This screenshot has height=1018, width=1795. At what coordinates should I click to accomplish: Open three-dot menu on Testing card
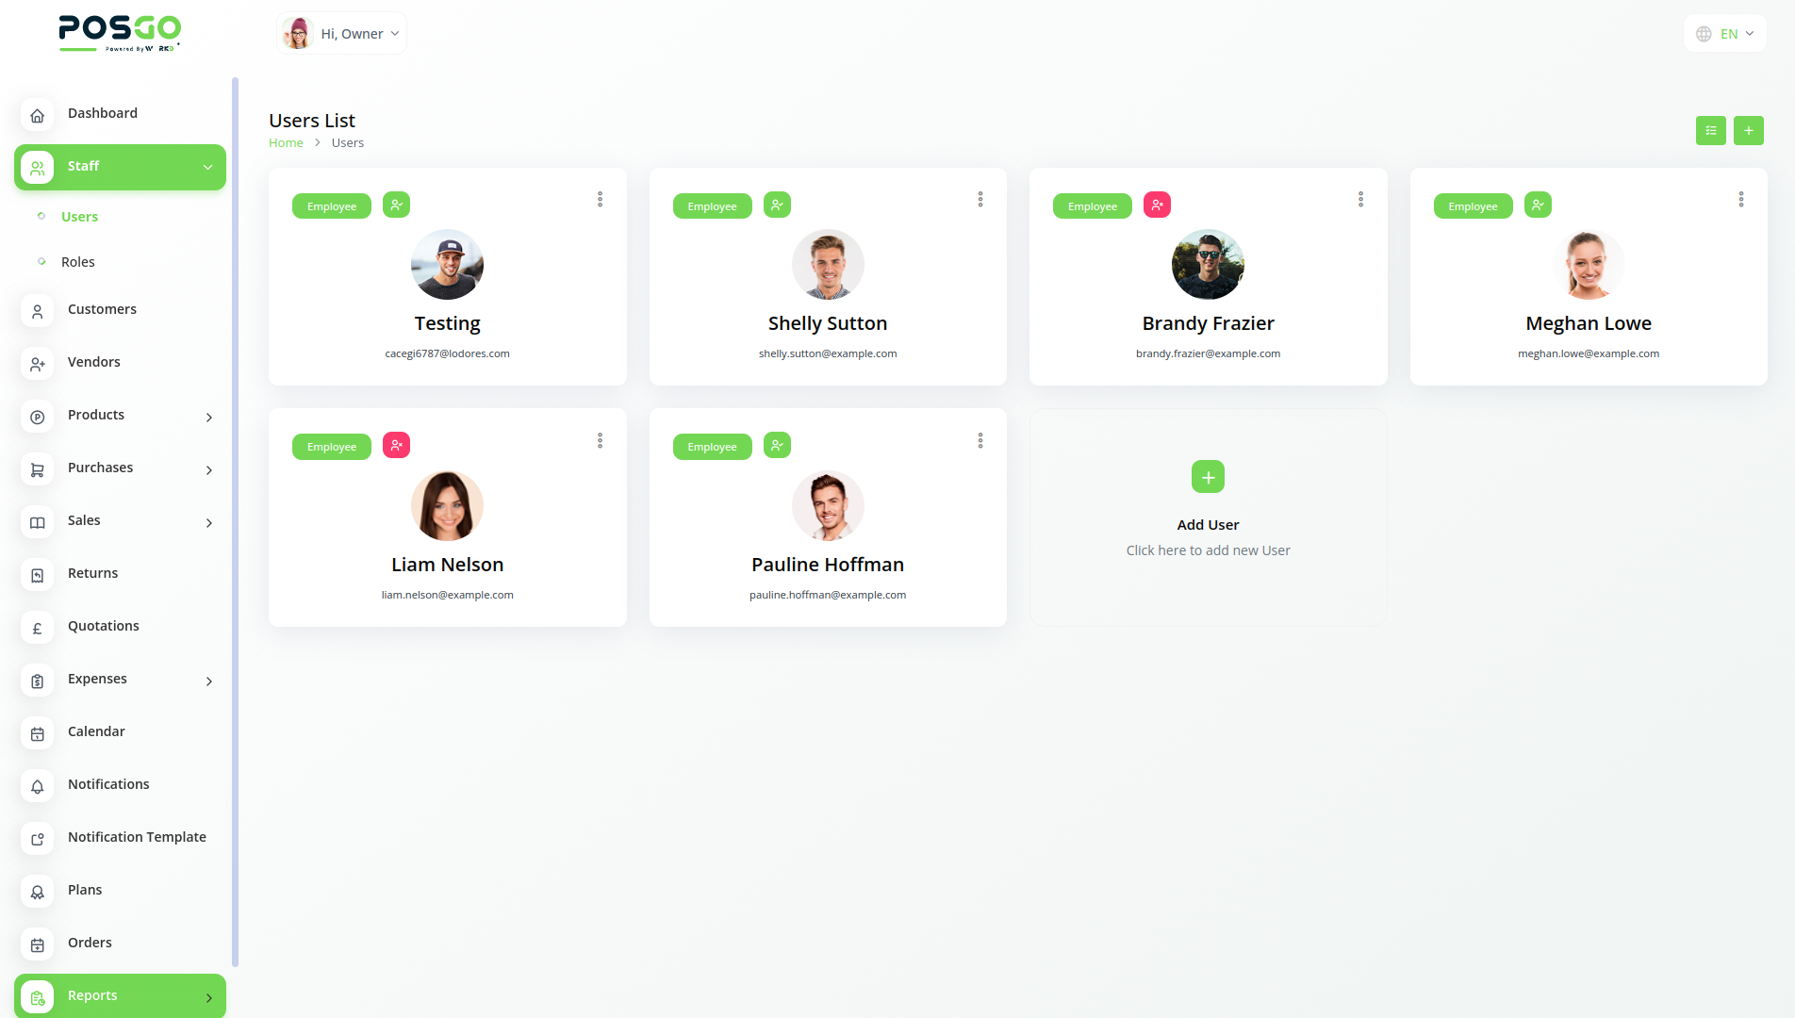(x=600, y=200)
